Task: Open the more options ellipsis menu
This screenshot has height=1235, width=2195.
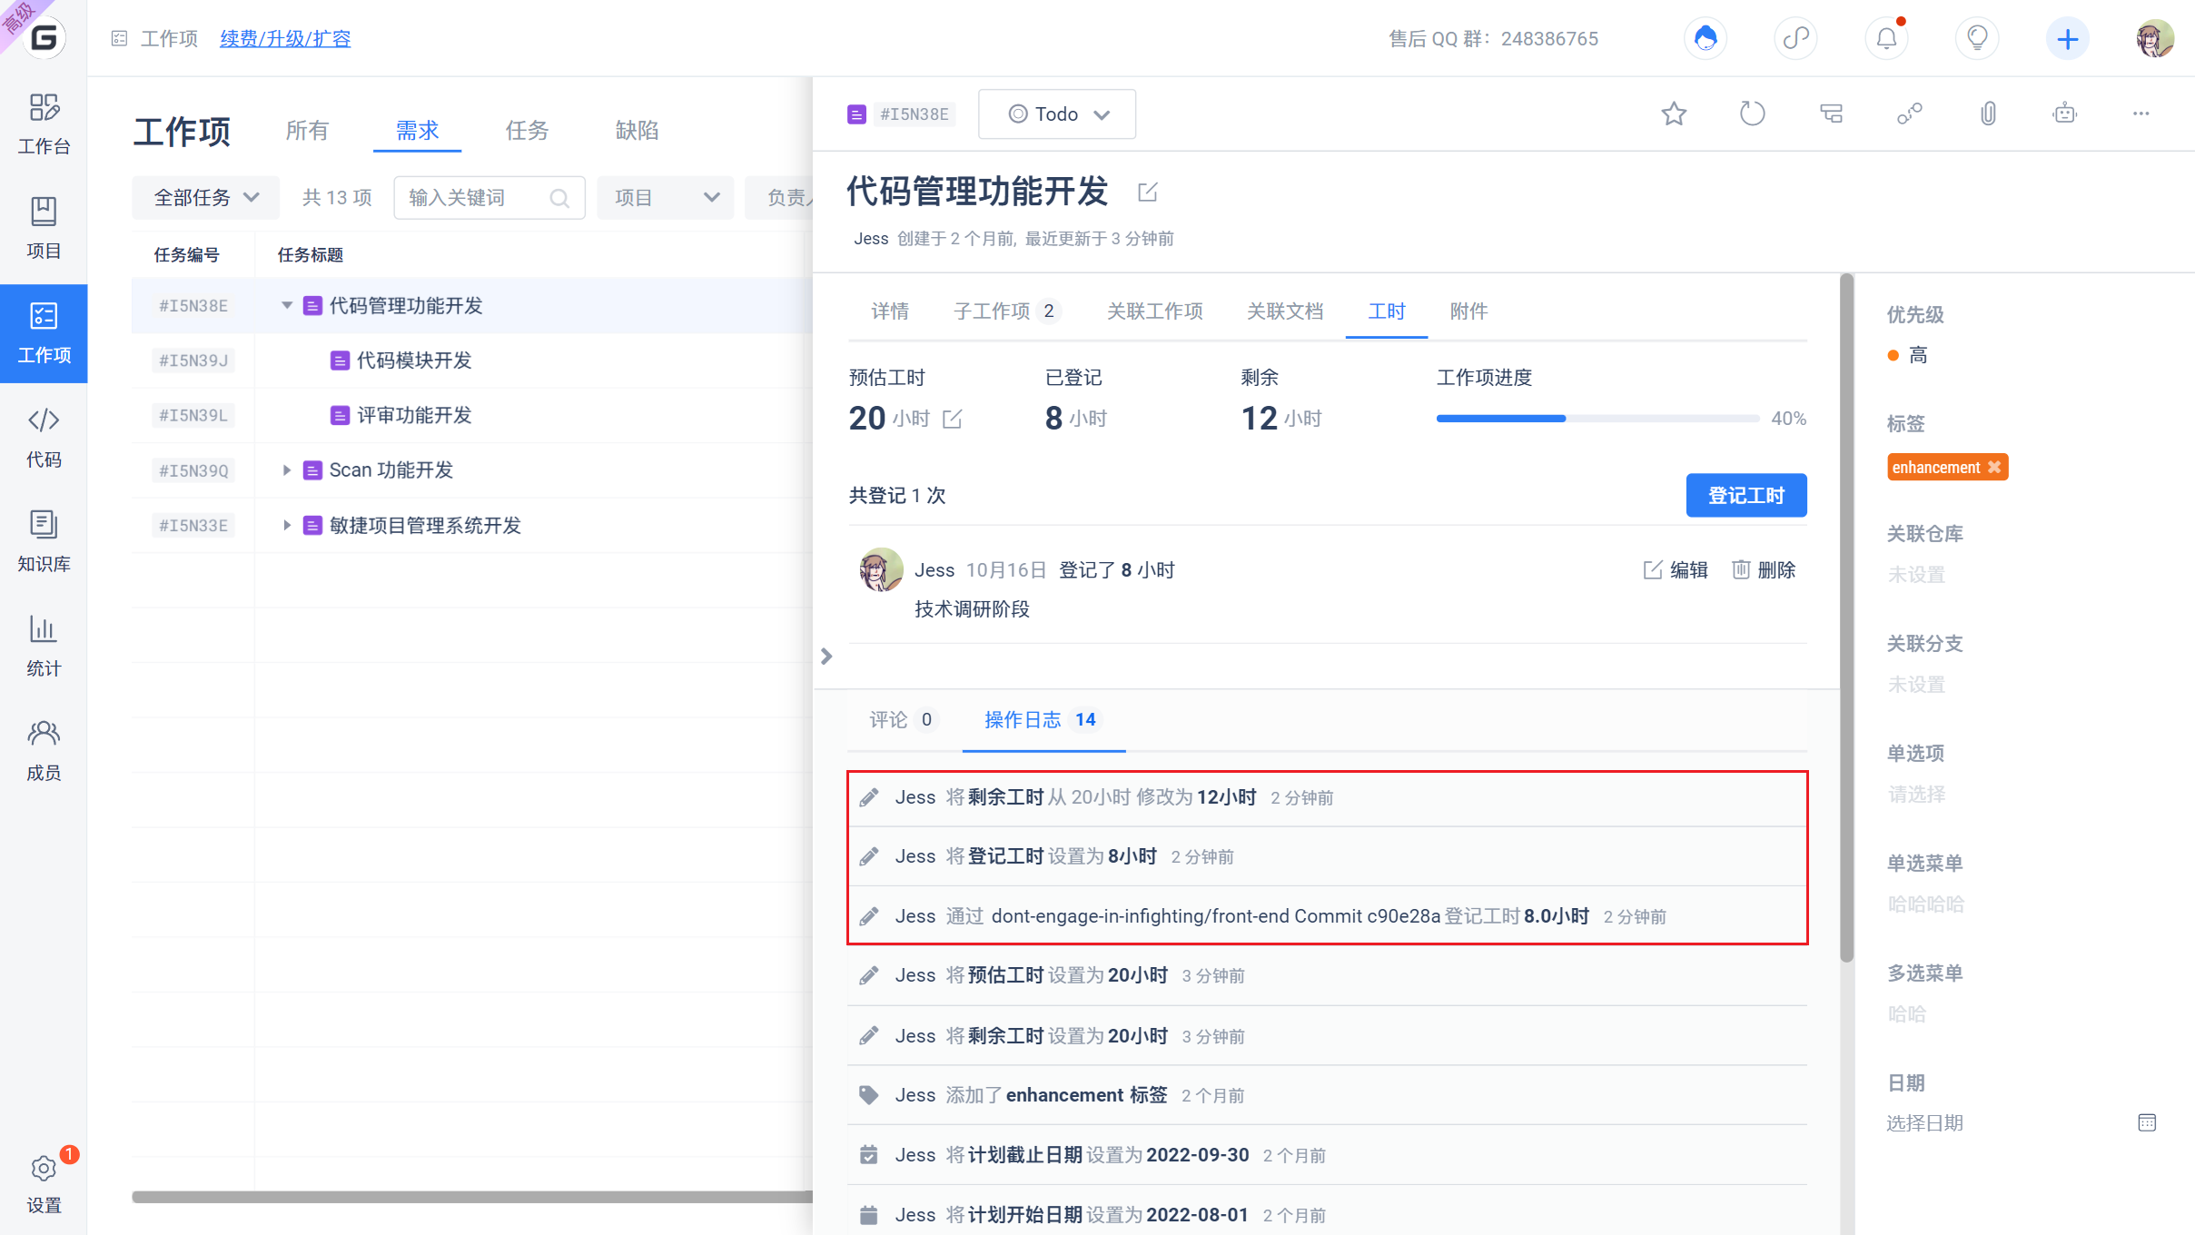Action: point(2141,114)
